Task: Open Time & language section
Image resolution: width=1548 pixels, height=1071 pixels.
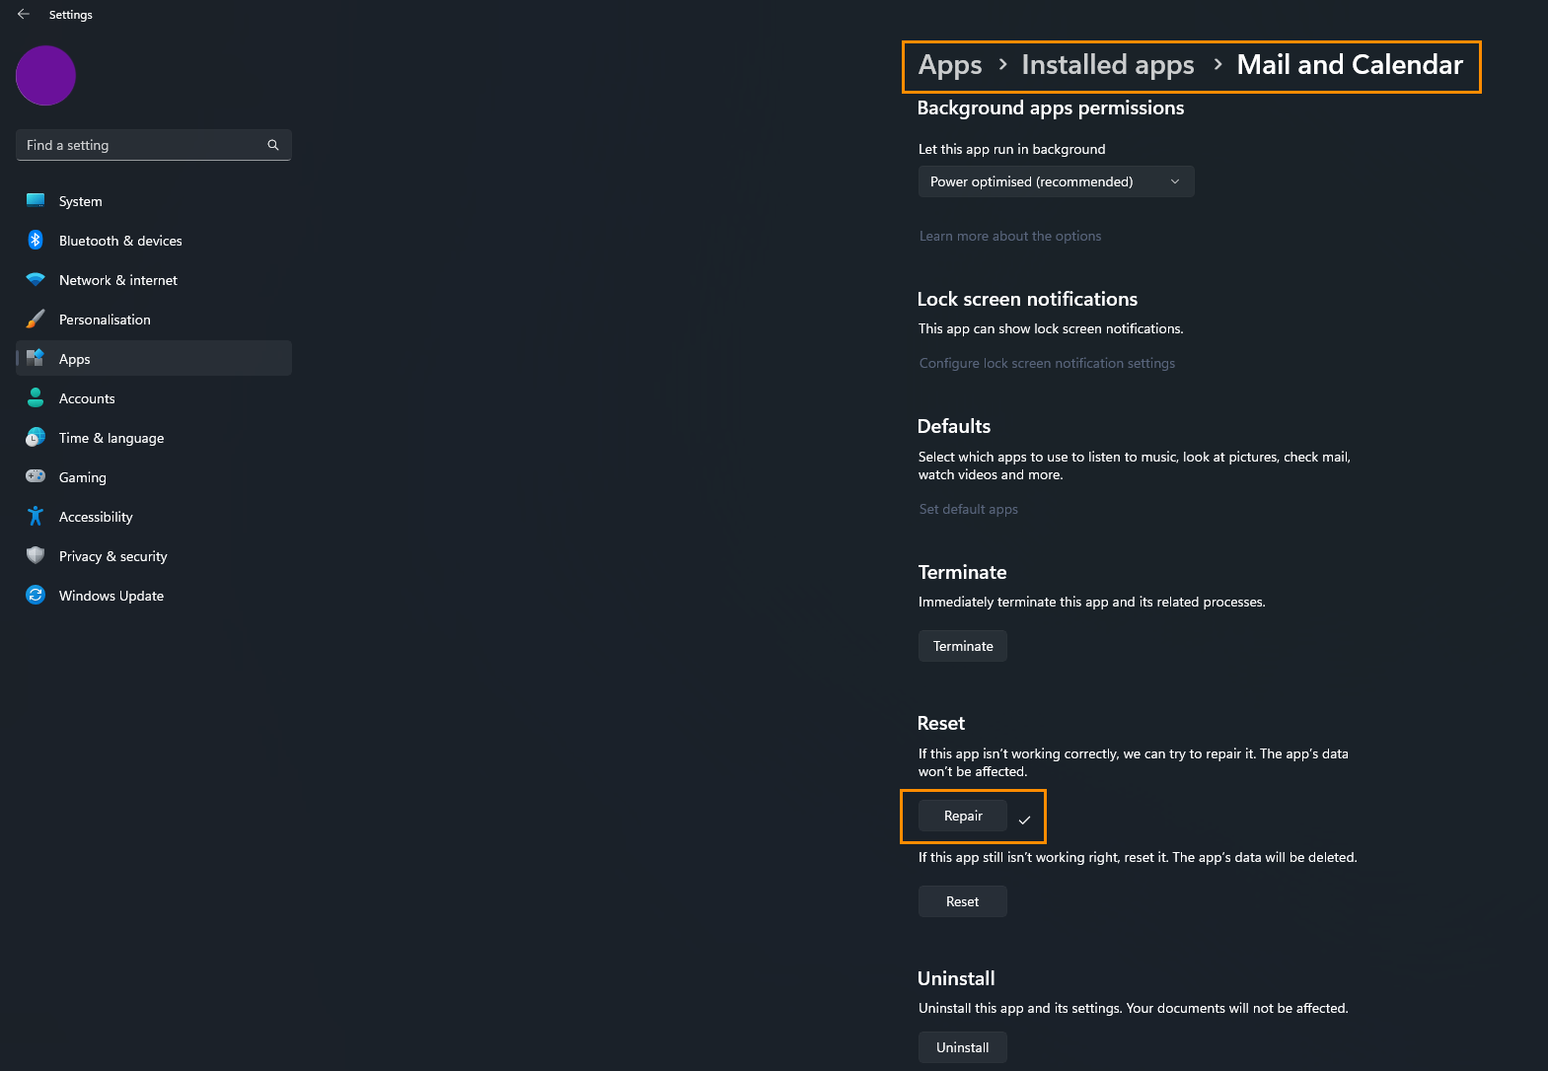Action: (x=154, y=438)
